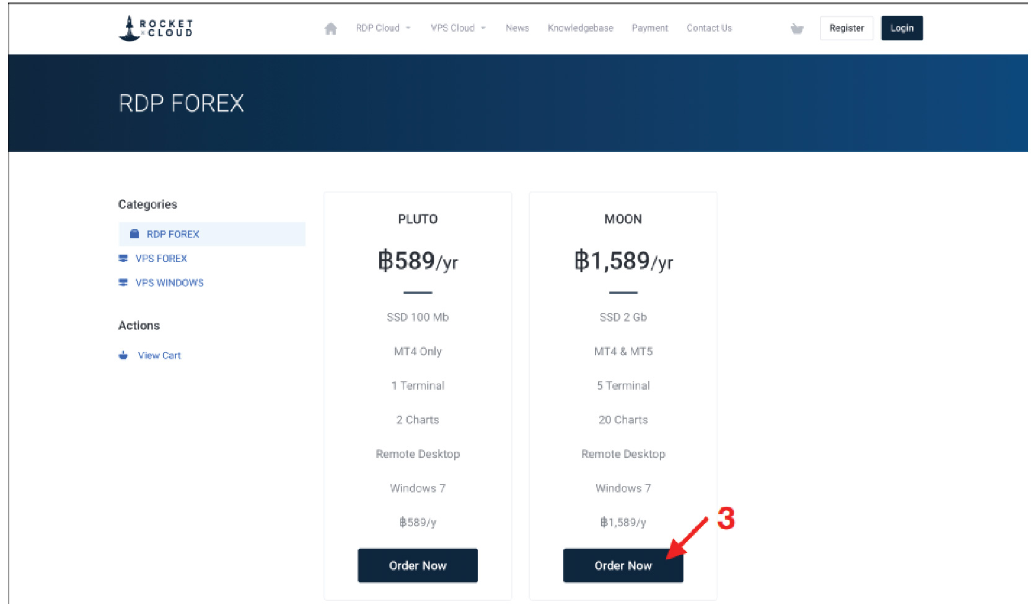This screenshot has height=604, width=1033.
Task: Click the RDP FOREX category icon
Action: [x=134, y=234]
